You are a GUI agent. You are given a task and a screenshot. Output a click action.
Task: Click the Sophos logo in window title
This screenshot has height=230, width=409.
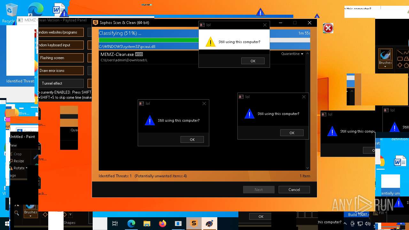(x=95, y=23)
